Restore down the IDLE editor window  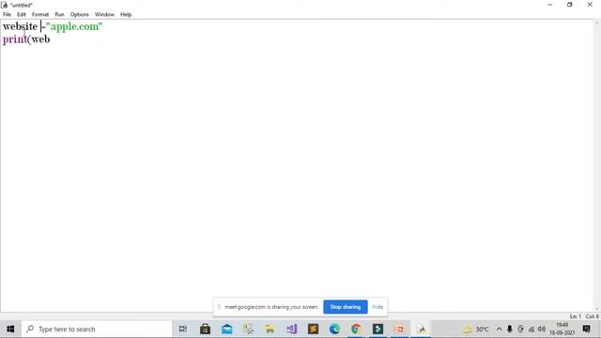[x=570, y=5]
